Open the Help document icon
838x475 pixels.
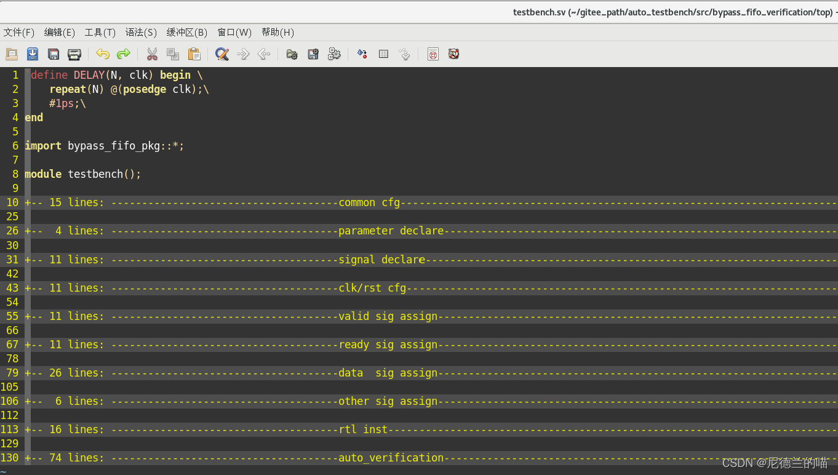pyautogui.click(x=433, y=54)
